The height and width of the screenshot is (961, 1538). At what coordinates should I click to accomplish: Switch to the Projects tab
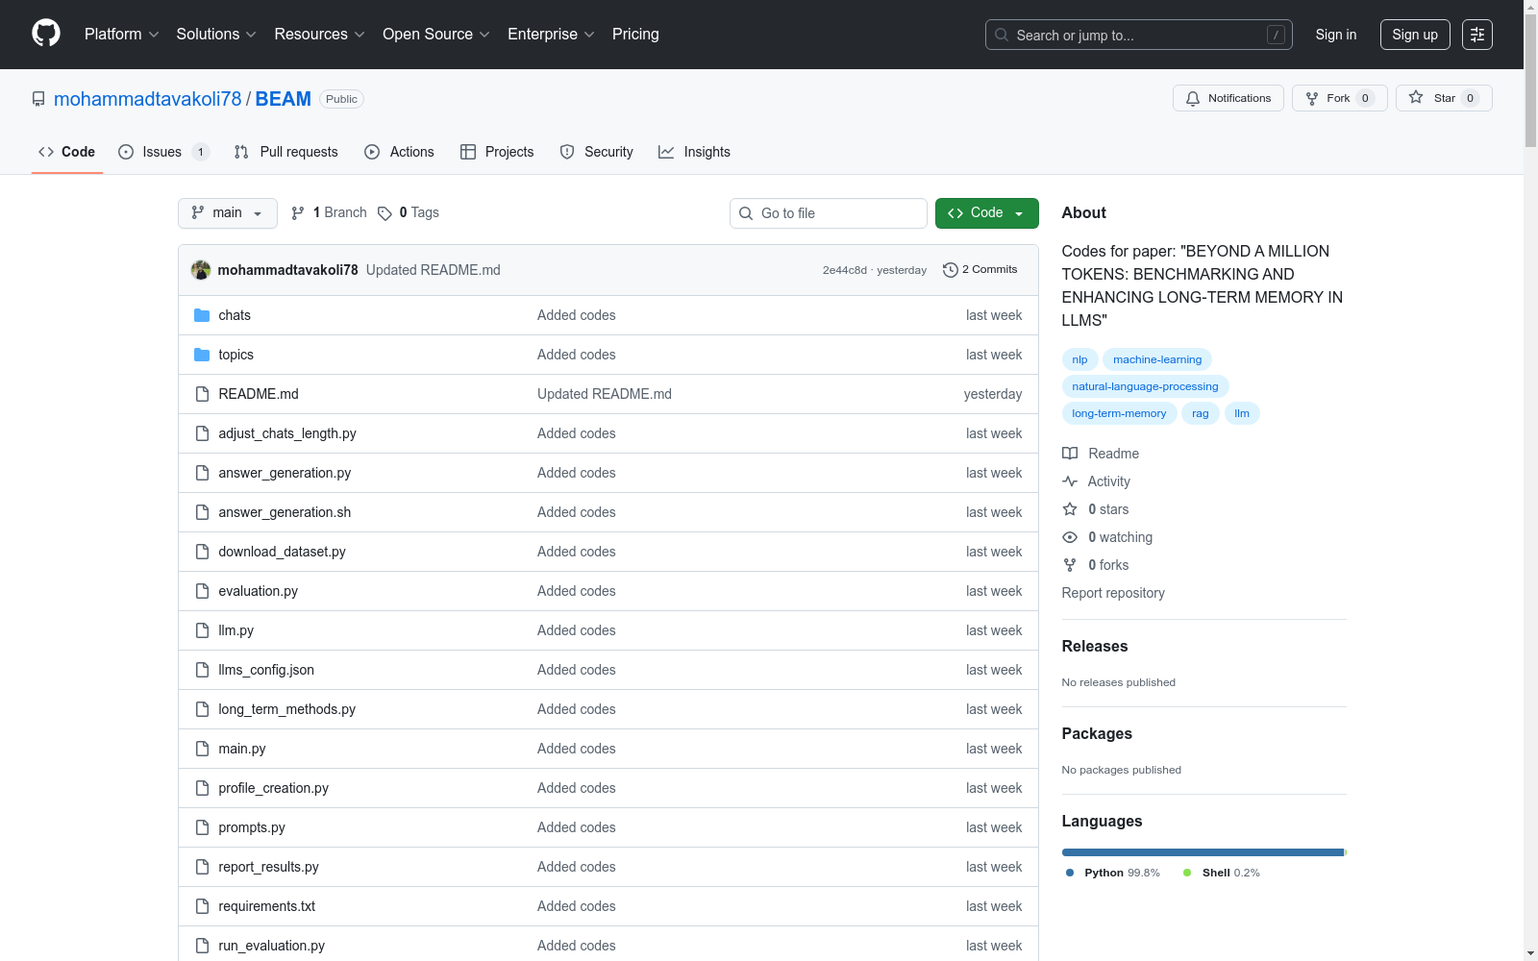(x=497, y=152)
